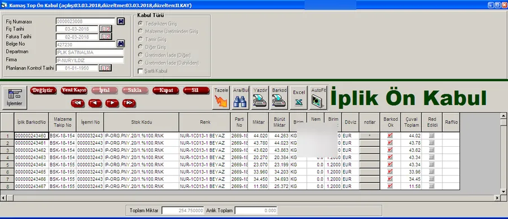Go to last record arrow
The width and height of the screenshot is (508, 219).
coord(129,103)
